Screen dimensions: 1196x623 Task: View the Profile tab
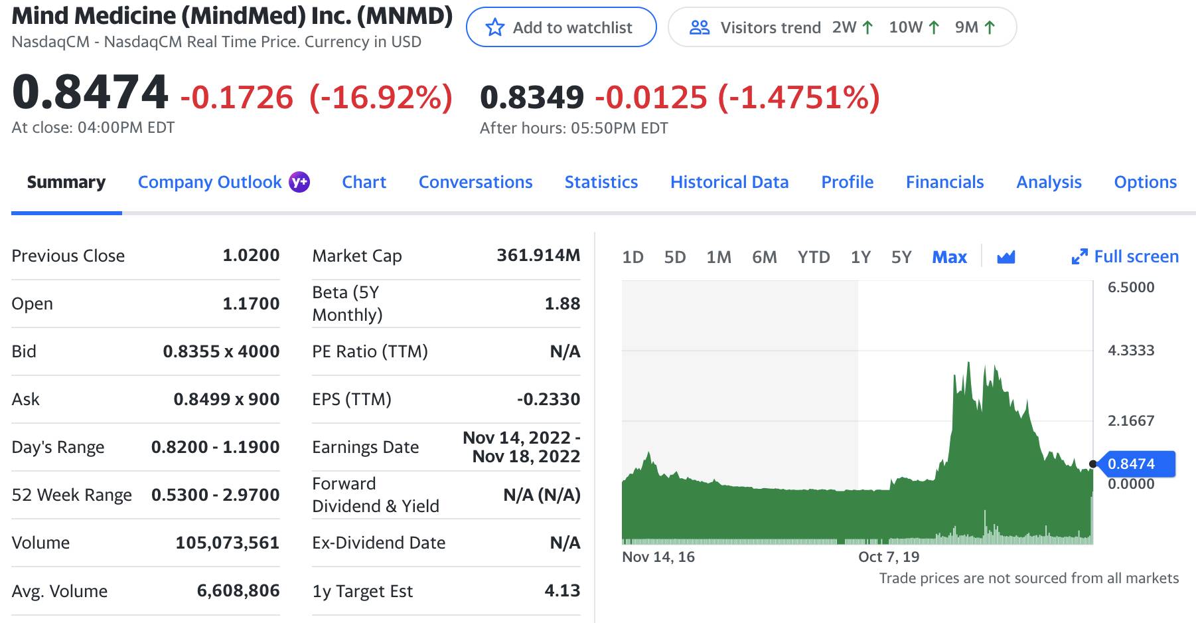[x=848, y=182]
